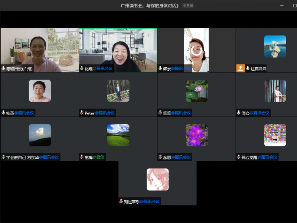The height and width of the screenshot is (223, 297).
Task: Click the purple flower avatar of 念恩
Action: (x=196, y=135)
